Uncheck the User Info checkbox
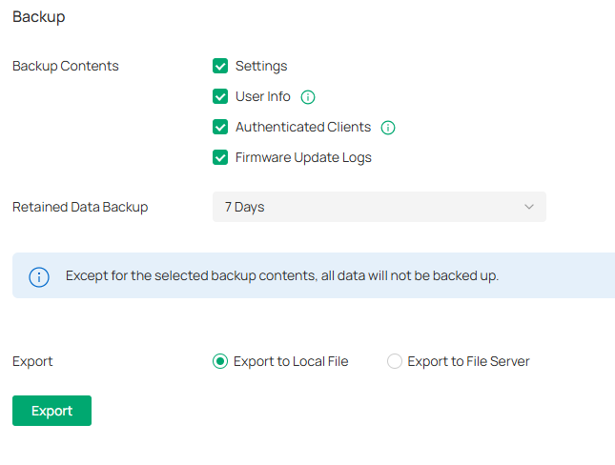This screenshot has width=615, height=465. pyautogui.click(x=220, y=97)
